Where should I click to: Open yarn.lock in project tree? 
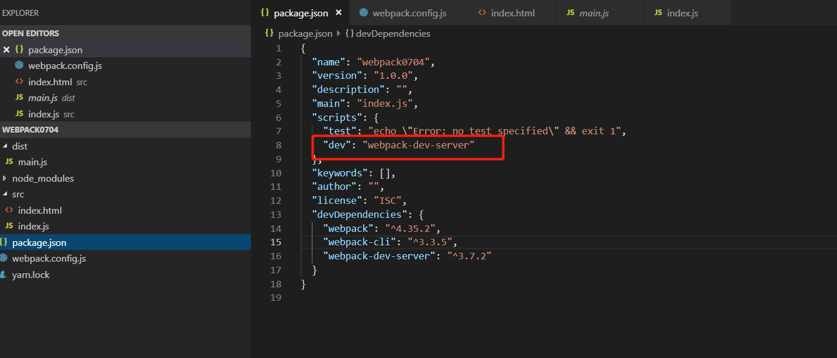125,274
